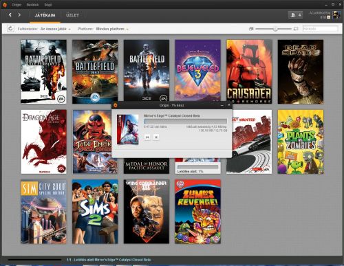Go back with the left arrow
This screenshot has width=344, height=266.
click(x=10, y=15)
